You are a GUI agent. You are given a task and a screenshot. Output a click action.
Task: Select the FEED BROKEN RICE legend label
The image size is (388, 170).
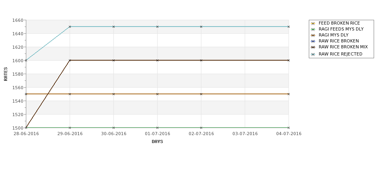(339, 23)
